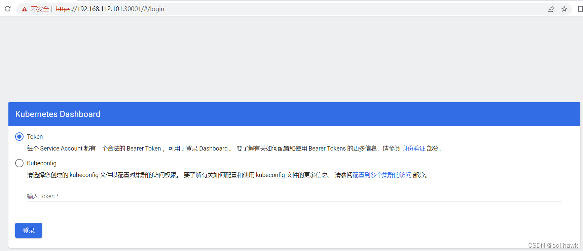The image size is (583, 251).
Task: Select the Token radio button
Action: pos(19,136)
